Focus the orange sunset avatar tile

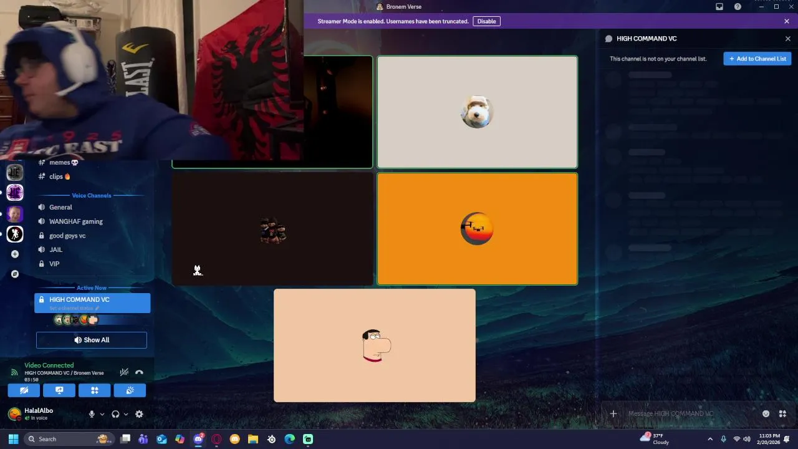click(x=477, y=229)
